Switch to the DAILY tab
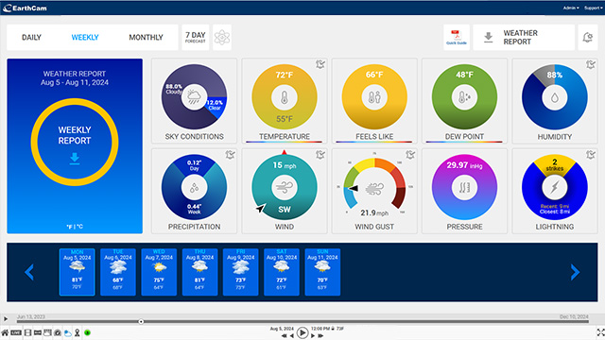The height and width of the screenshot is (340, 605). pyautogui.click(x=31, y=38)
